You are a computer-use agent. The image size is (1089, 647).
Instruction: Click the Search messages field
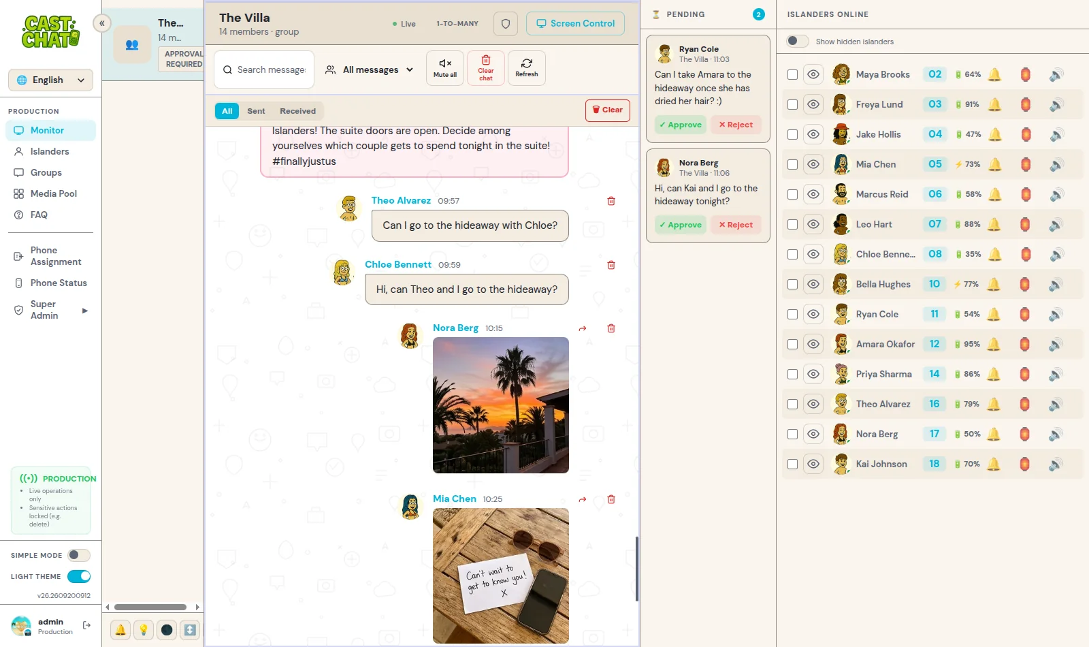pyautogui.click(x=264, y=69)
